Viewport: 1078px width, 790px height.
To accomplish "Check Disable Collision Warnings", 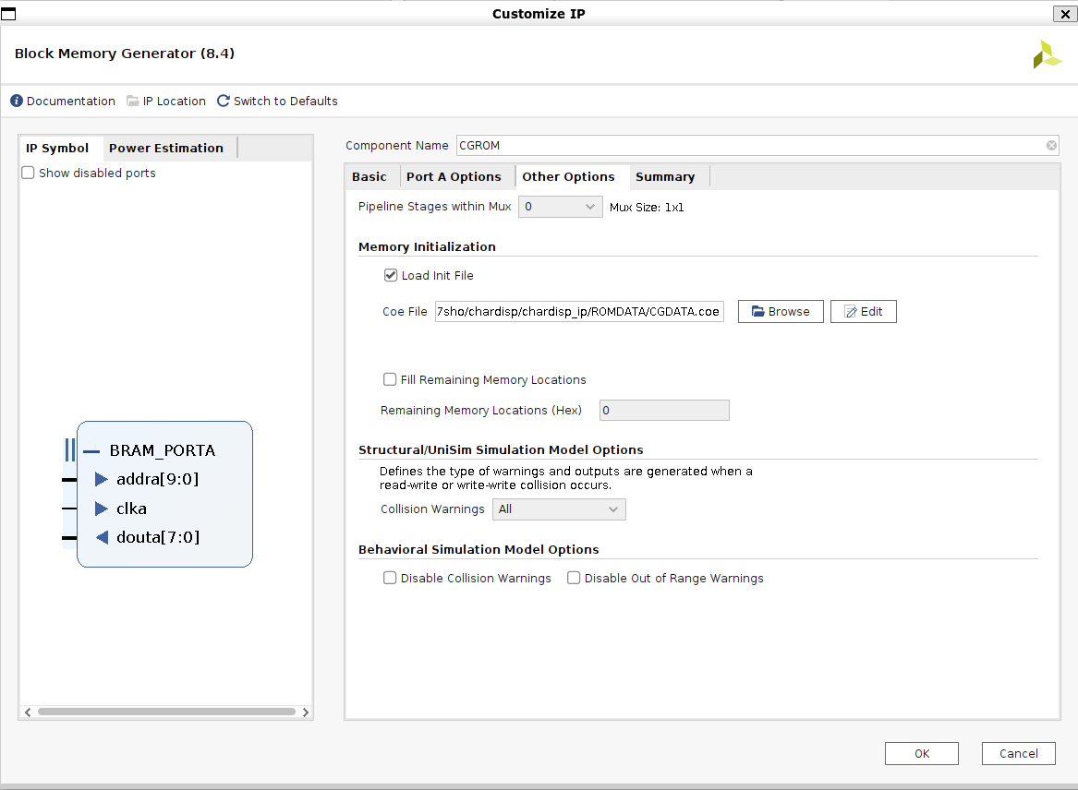I will tap(390, 578).
